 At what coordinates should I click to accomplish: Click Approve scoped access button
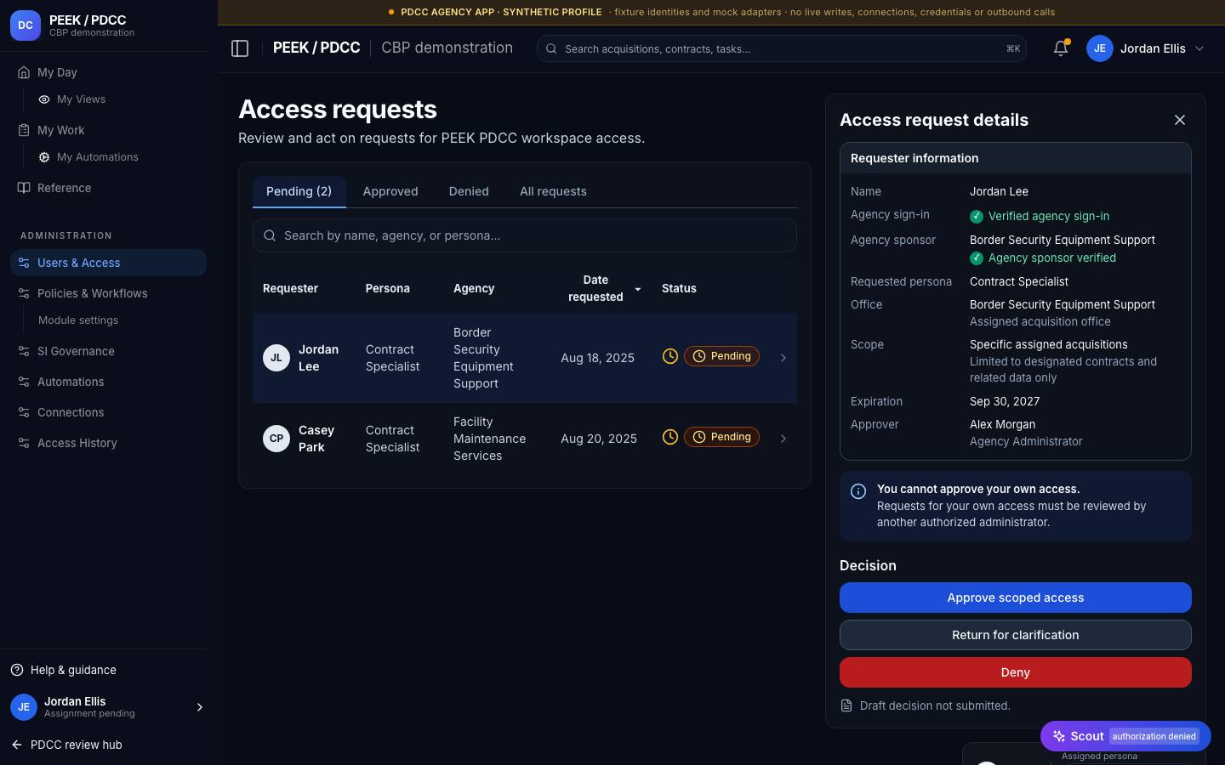point(1016,598)
